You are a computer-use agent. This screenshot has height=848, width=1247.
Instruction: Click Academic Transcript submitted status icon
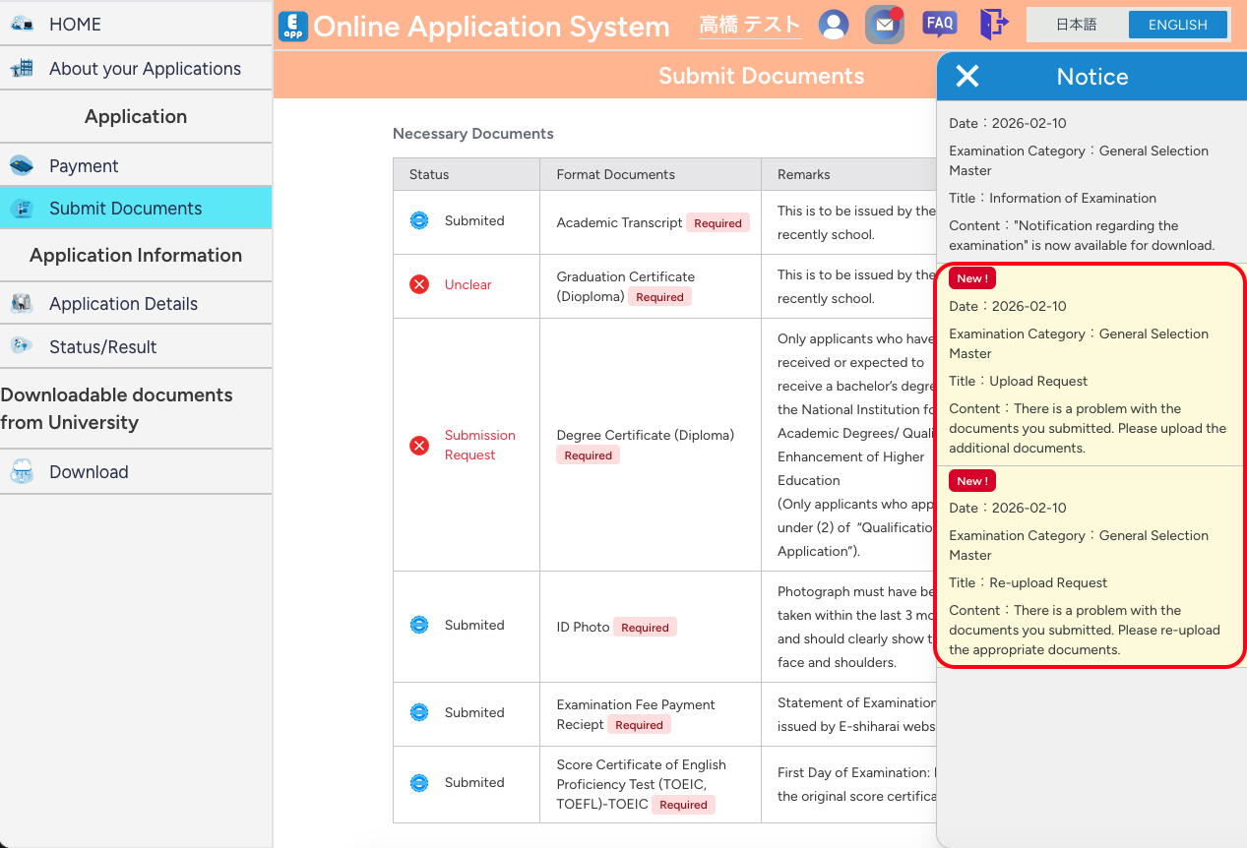pos(419,220)
